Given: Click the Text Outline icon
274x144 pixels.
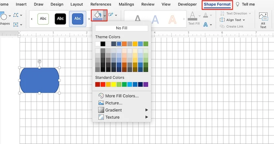Looking at the screenshot, I should pos(206,15).
